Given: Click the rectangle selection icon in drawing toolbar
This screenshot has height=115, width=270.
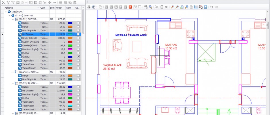Looking at the screenshot, I should (140, 7).
